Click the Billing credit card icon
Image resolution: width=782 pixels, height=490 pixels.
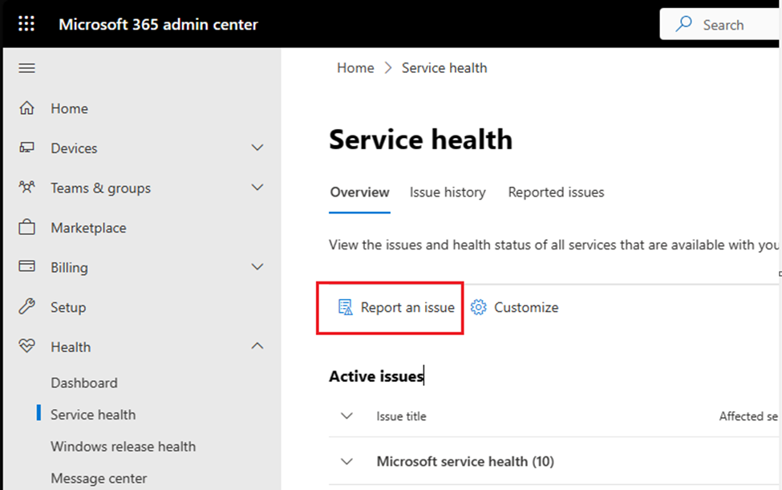click(x=26, y=267)
